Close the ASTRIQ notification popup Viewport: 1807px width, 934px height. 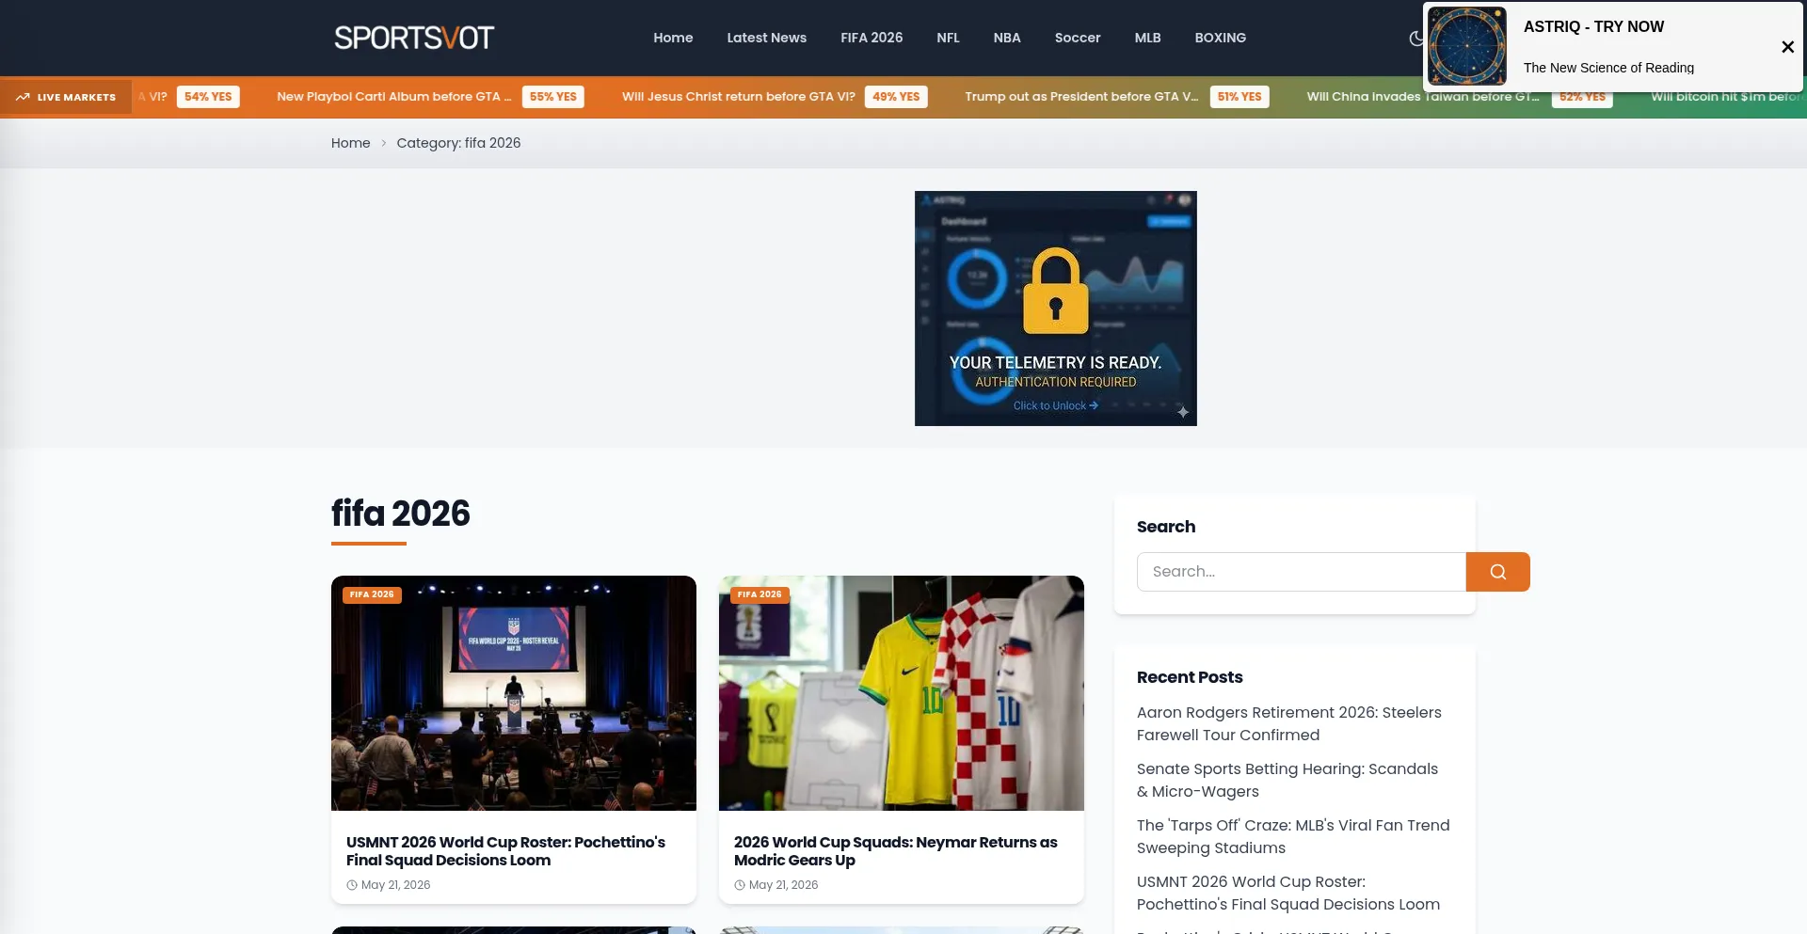(x=1787, y=47)
